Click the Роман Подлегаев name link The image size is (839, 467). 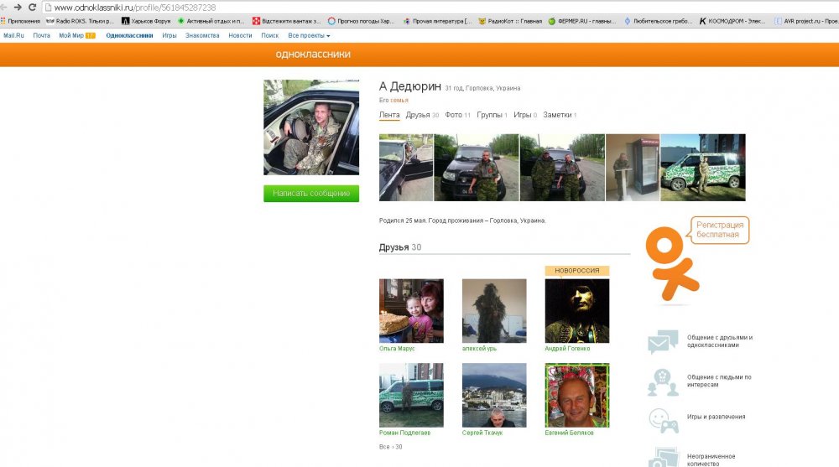pyautogui.click(x=404, y=433)
